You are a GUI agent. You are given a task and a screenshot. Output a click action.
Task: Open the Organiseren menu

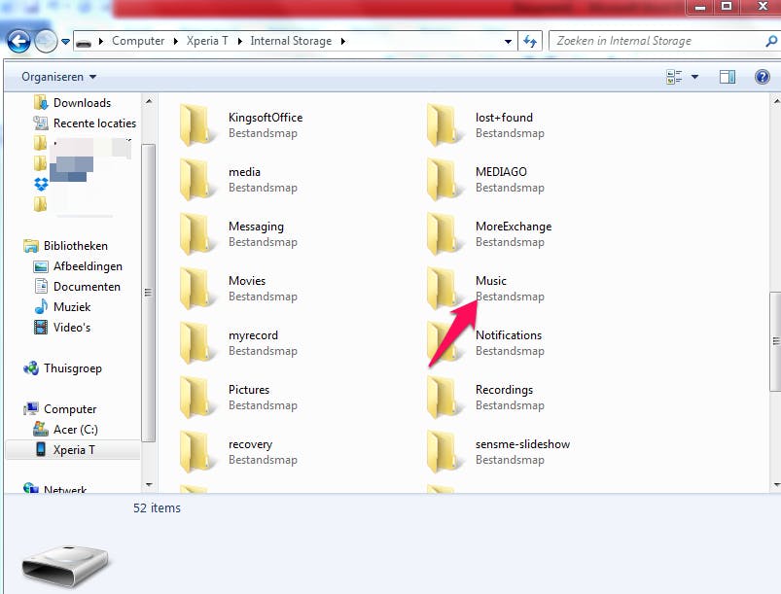coord(58,77)
